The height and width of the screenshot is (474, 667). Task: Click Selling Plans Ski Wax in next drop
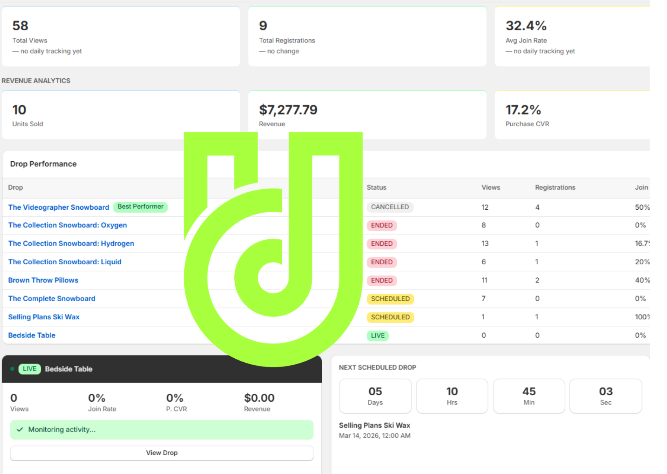(374, 425)
